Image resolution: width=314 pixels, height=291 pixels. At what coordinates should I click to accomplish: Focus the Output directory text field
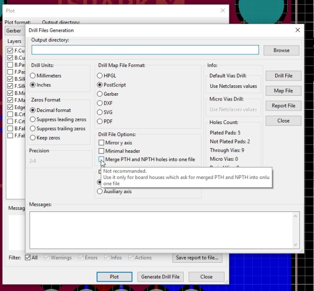click(x=145, y=50)
